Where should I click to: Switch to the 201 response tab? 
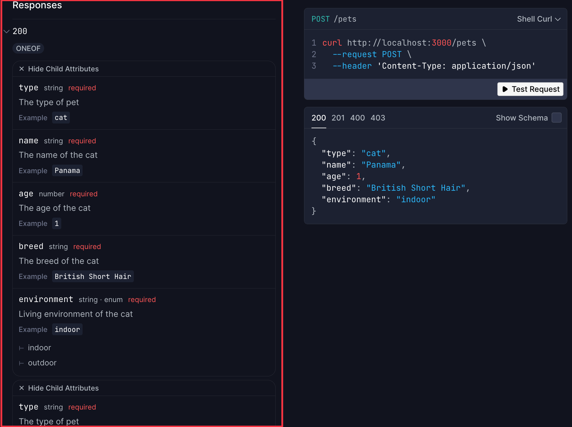click(x=338, y=118)
